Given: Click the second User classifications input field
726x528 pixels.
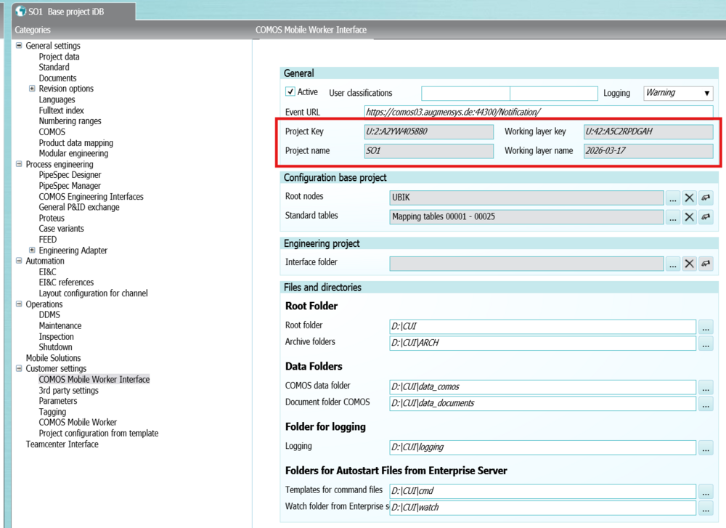Looking at the screenshot, I should tap(554, 93).
